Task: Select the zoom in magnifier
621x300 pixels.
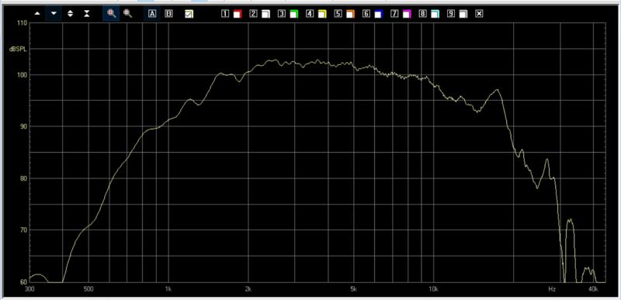Action: tap(111, 14)
